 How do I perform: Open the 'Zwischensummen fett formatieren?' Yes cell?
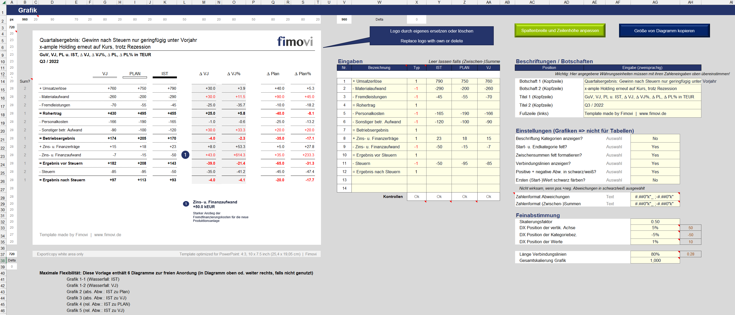coord(655,155)
